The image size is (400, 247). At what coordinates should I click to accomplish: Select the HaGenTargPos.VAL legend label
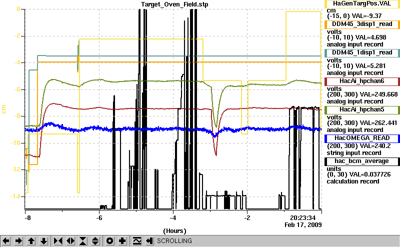coord(362,4)
